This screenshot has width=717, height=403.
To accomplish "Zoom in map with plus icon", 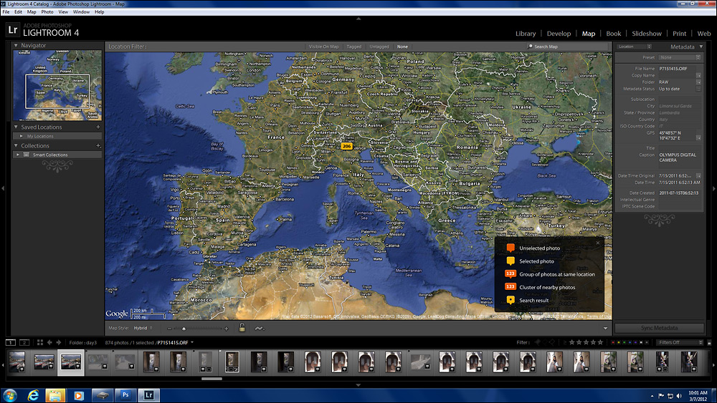I will click(x=226, y=329).
